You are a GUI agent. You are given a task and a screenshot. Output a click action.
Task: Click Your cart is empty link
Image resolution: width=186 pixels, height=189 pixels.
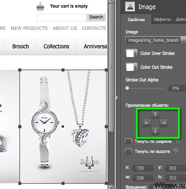click(x=69, y=6)
